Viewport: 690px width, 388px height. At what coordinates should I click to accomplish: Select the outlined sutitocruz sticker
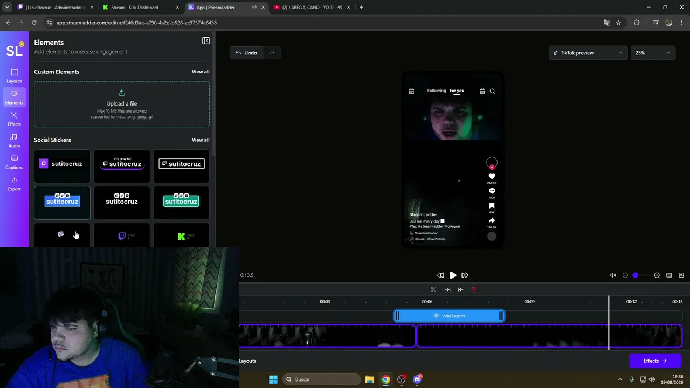181,166
